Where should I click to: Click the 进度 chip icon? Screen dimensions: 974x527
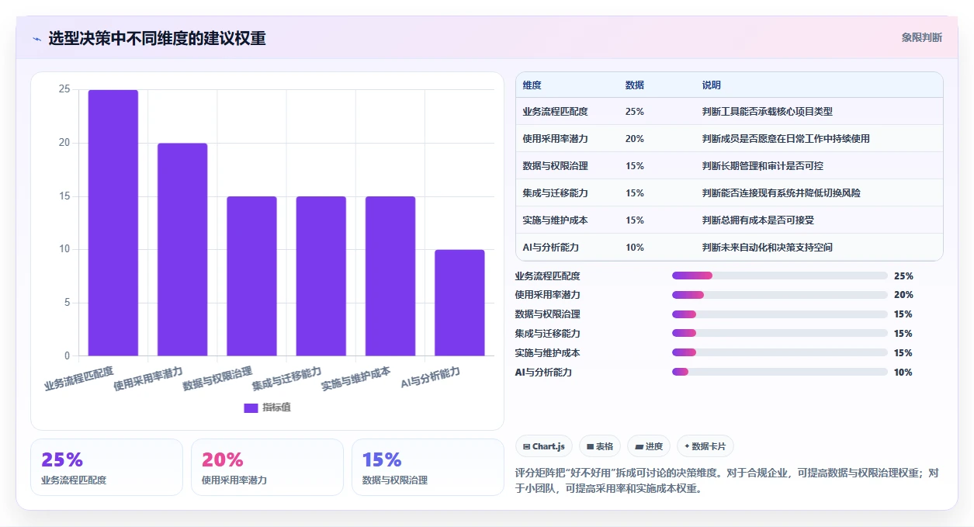click(639, 446)
